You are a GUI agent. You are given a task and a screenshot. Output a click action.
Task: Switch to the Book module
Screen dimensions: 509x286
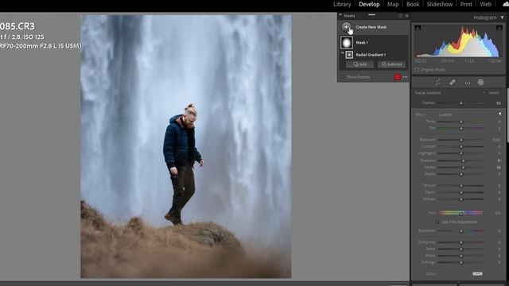click(x=413, y=4)
